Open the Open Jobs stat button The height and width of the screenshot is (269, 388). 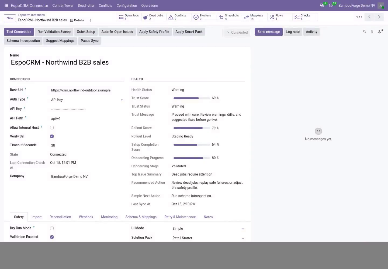(x=129, y=17)
